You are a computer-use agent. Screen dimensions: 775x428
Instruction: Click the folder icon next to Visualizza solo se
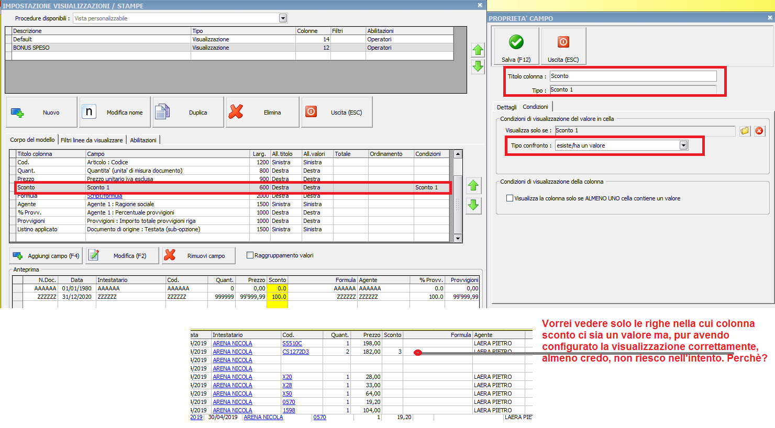pyautogui.click(x=745, y=131)
